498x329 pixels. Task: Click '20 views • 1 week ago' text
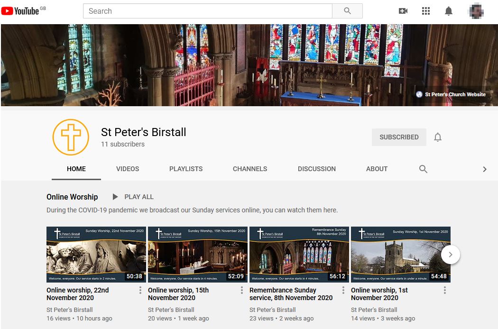tap(178, 318)
